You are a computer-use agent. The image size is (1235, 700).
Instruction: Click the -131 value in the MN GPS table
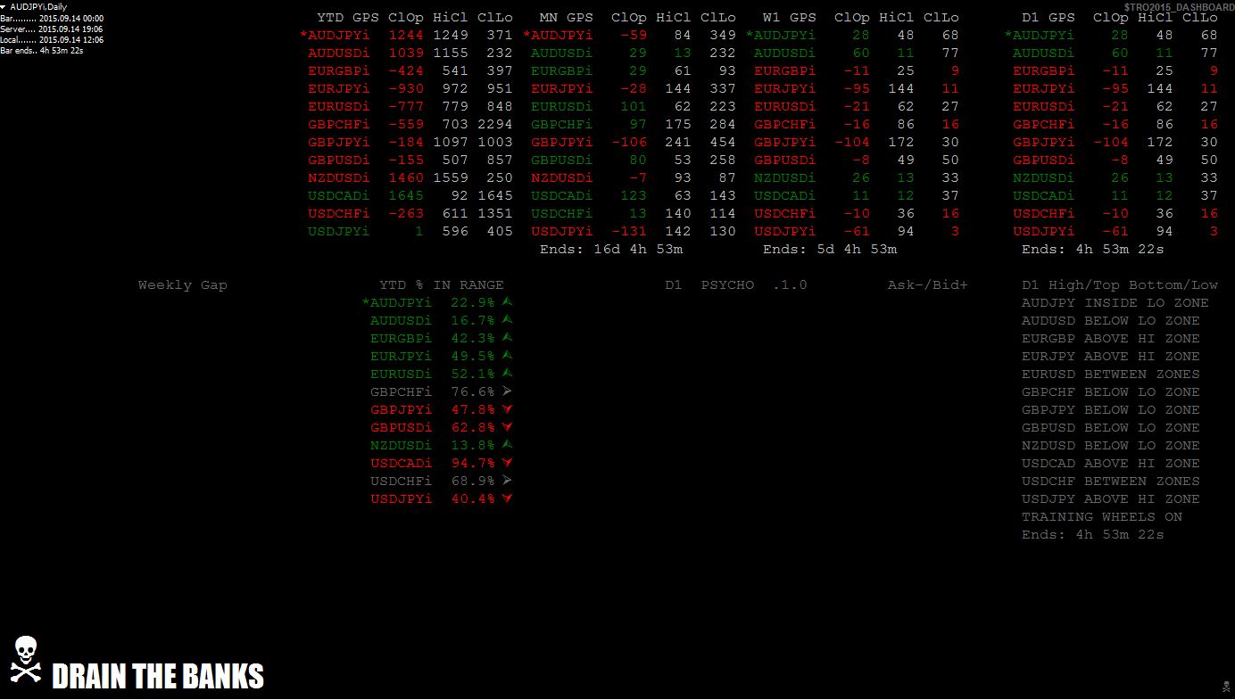[x=629, y=232]
